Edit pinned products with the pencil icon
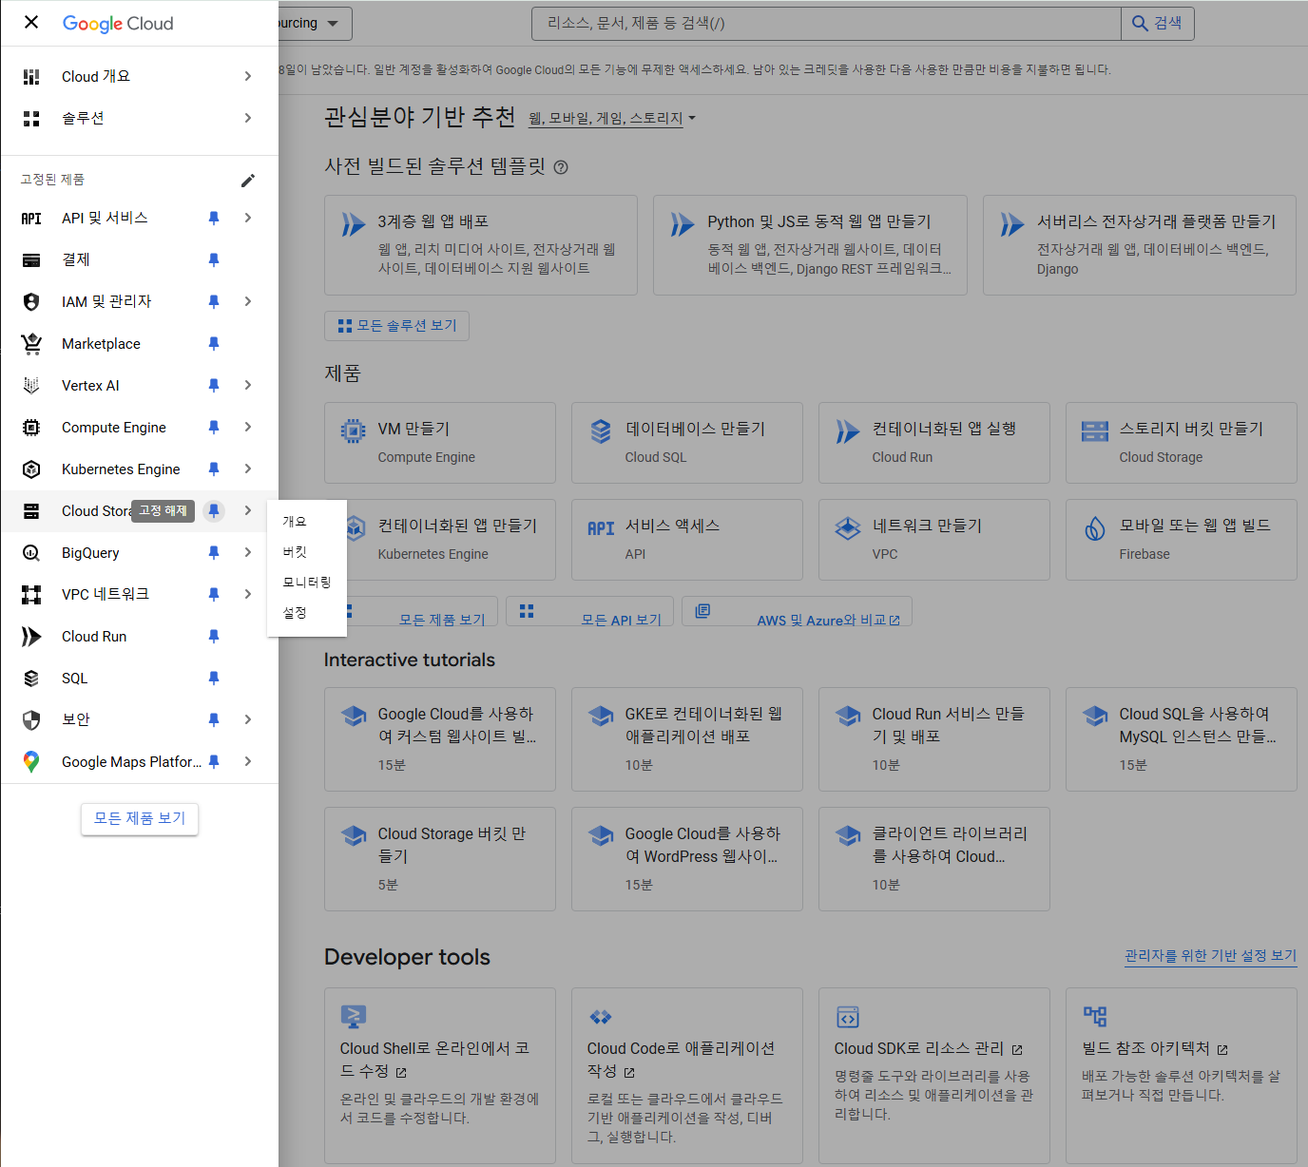This screenshot has width=1308, height=1167. coord(248,181)
